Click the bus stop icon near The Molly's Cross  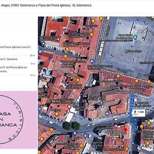click(132, 143)
